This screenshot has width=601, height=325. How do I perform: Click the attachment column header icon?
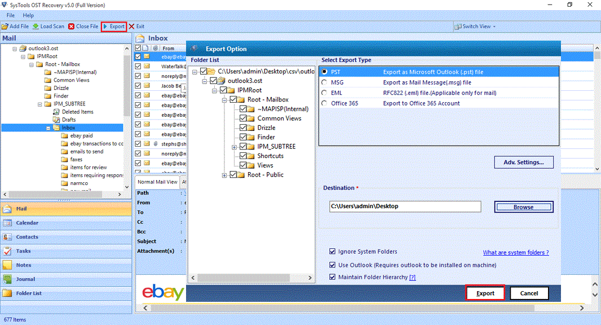[155, 49]
